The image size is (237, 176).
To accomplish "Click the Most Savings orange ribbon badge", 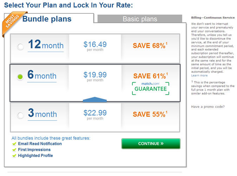I will 12,22.
